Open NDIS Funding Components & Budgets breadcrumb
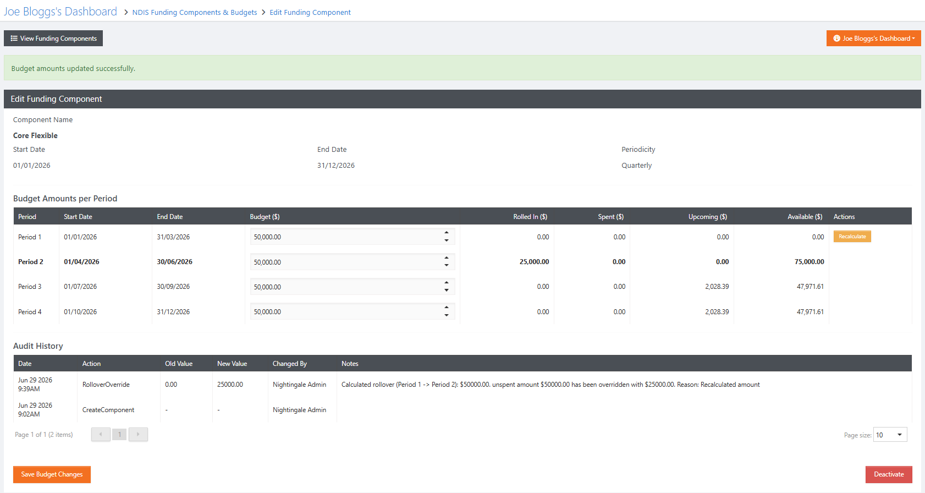 pos(195,12)
